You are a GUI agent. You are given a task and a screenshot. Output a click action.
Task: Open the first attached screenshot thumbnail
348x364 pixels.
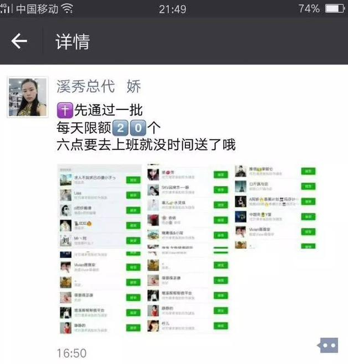tap(99, 249)
